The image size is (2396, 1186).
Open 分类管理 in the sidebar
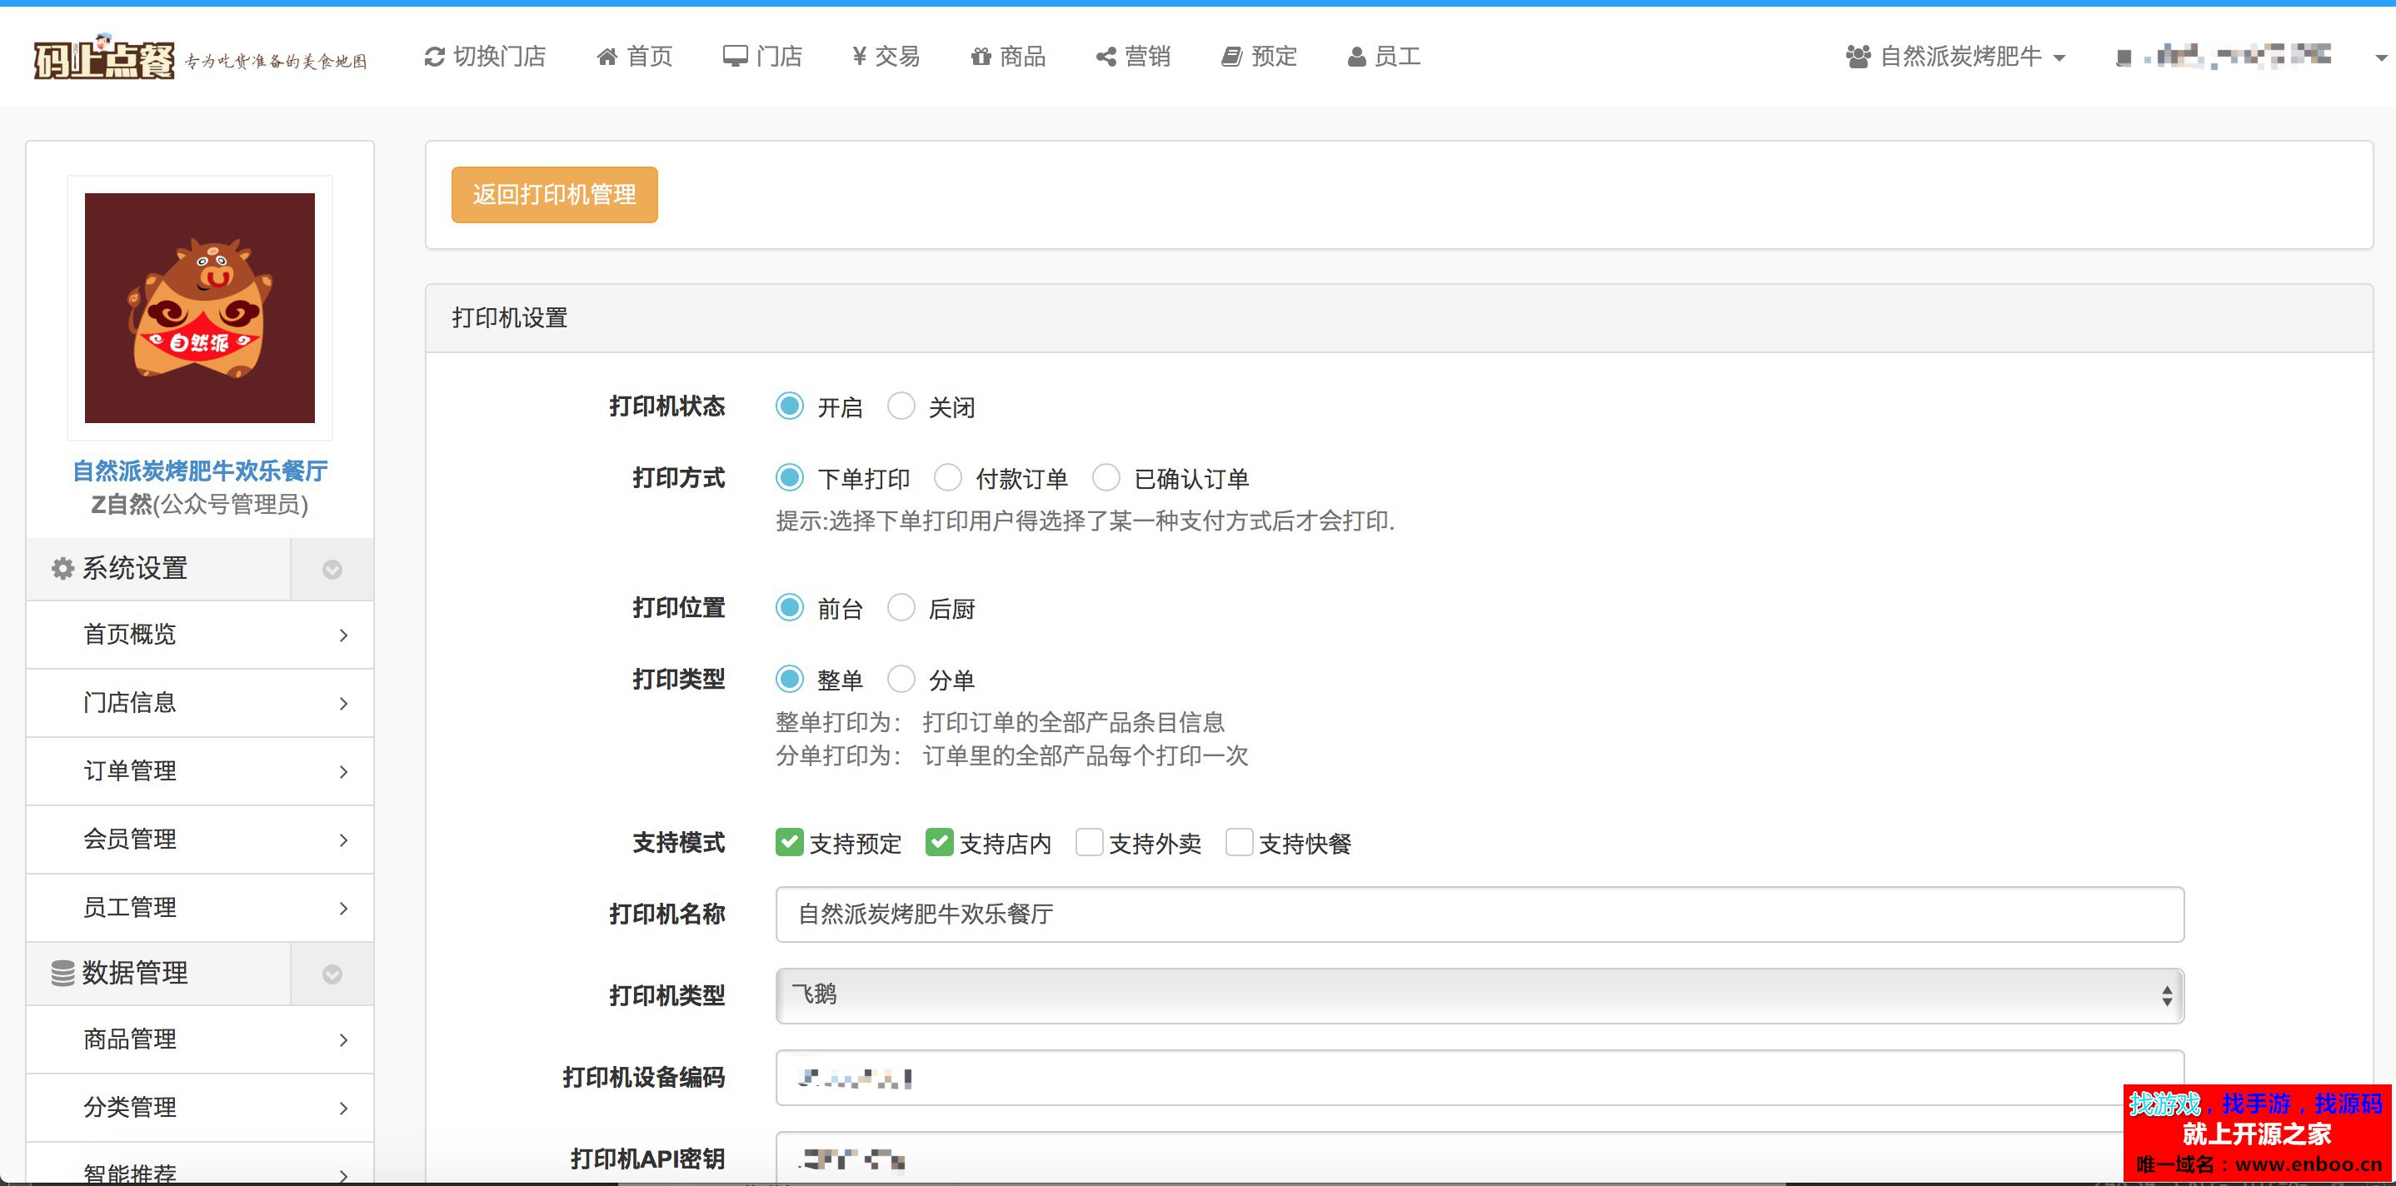pyautogui.click(x=200, y=1108)
